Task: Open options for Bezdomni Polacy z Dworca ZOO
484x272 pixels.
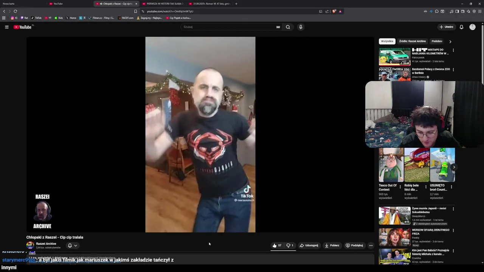Action: [453, 70]
